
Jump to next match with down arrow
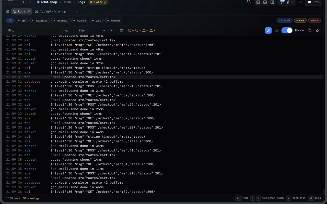coord(112,30)
